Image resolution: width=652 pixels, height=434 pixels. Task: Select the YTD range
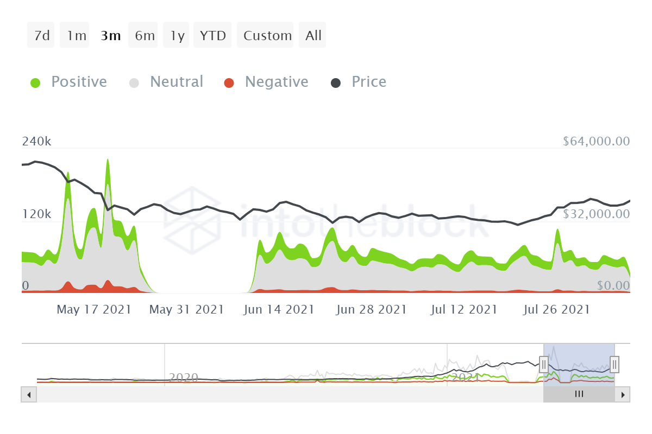pos(212,36)
